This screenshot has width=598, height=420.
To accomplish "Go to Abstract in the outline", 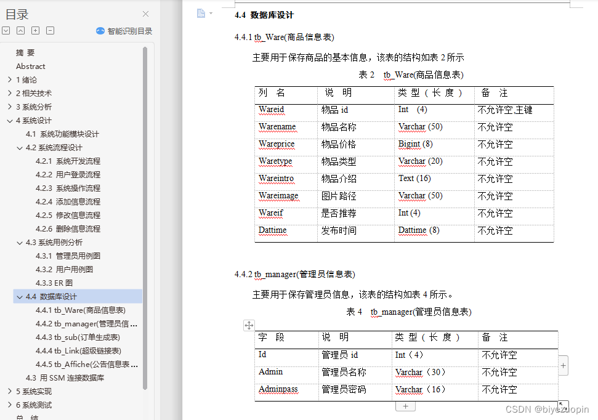I will (x=31, y=67).
